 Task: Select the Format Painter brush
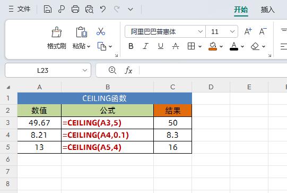tap(57, 32)
